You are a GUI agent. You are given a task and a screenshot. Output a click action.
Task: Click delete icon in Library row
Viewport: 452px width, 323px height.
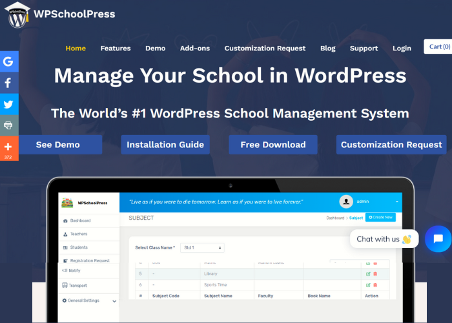(375, 274)
